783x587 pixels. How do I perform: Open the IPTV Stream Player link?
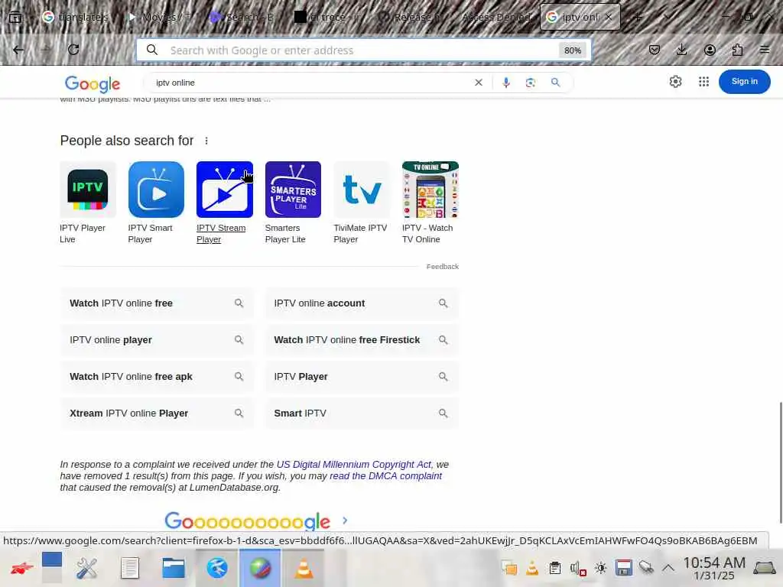(221, 234)
